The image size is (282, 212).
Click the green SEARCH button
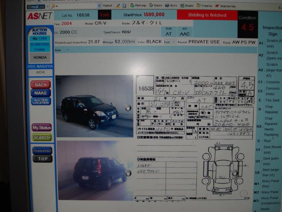pos(42,137)
